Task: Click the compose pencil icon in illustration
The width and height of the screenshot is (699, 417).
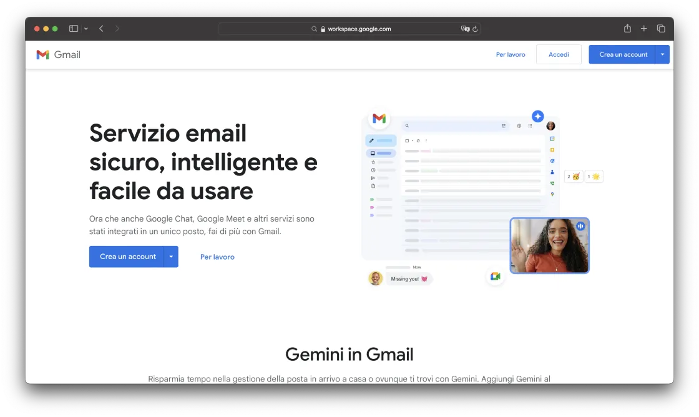Action: pyautogui.click(x=371, y=140)
